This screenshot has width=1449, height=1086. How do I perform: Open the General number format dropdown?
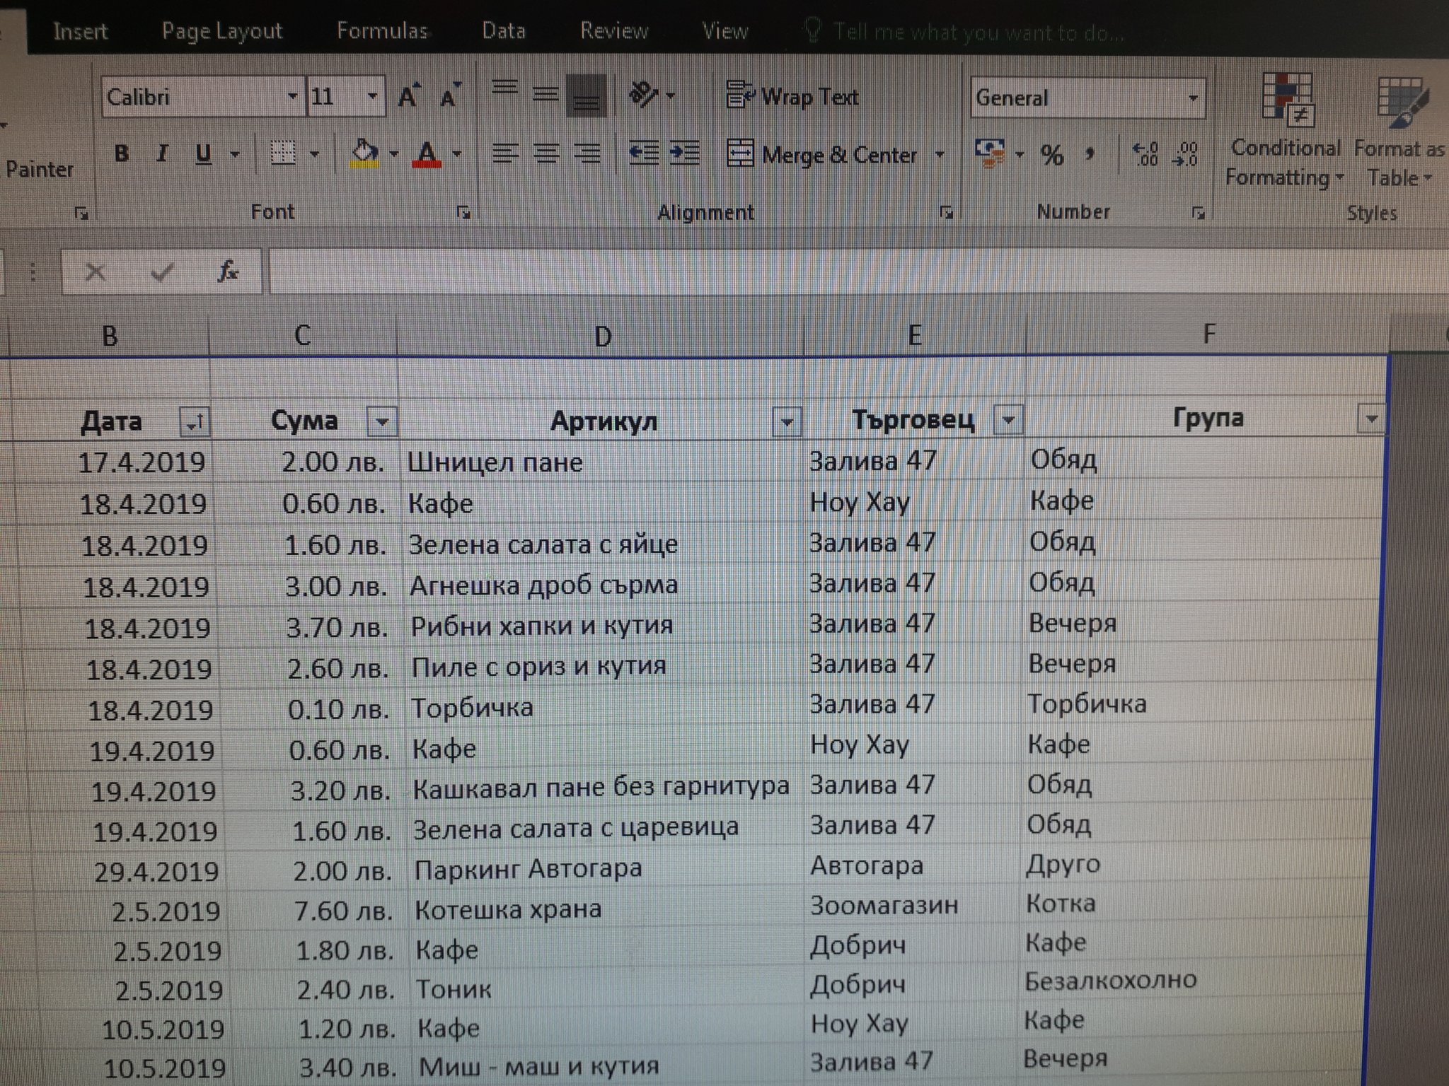[x=1193, y=98]
